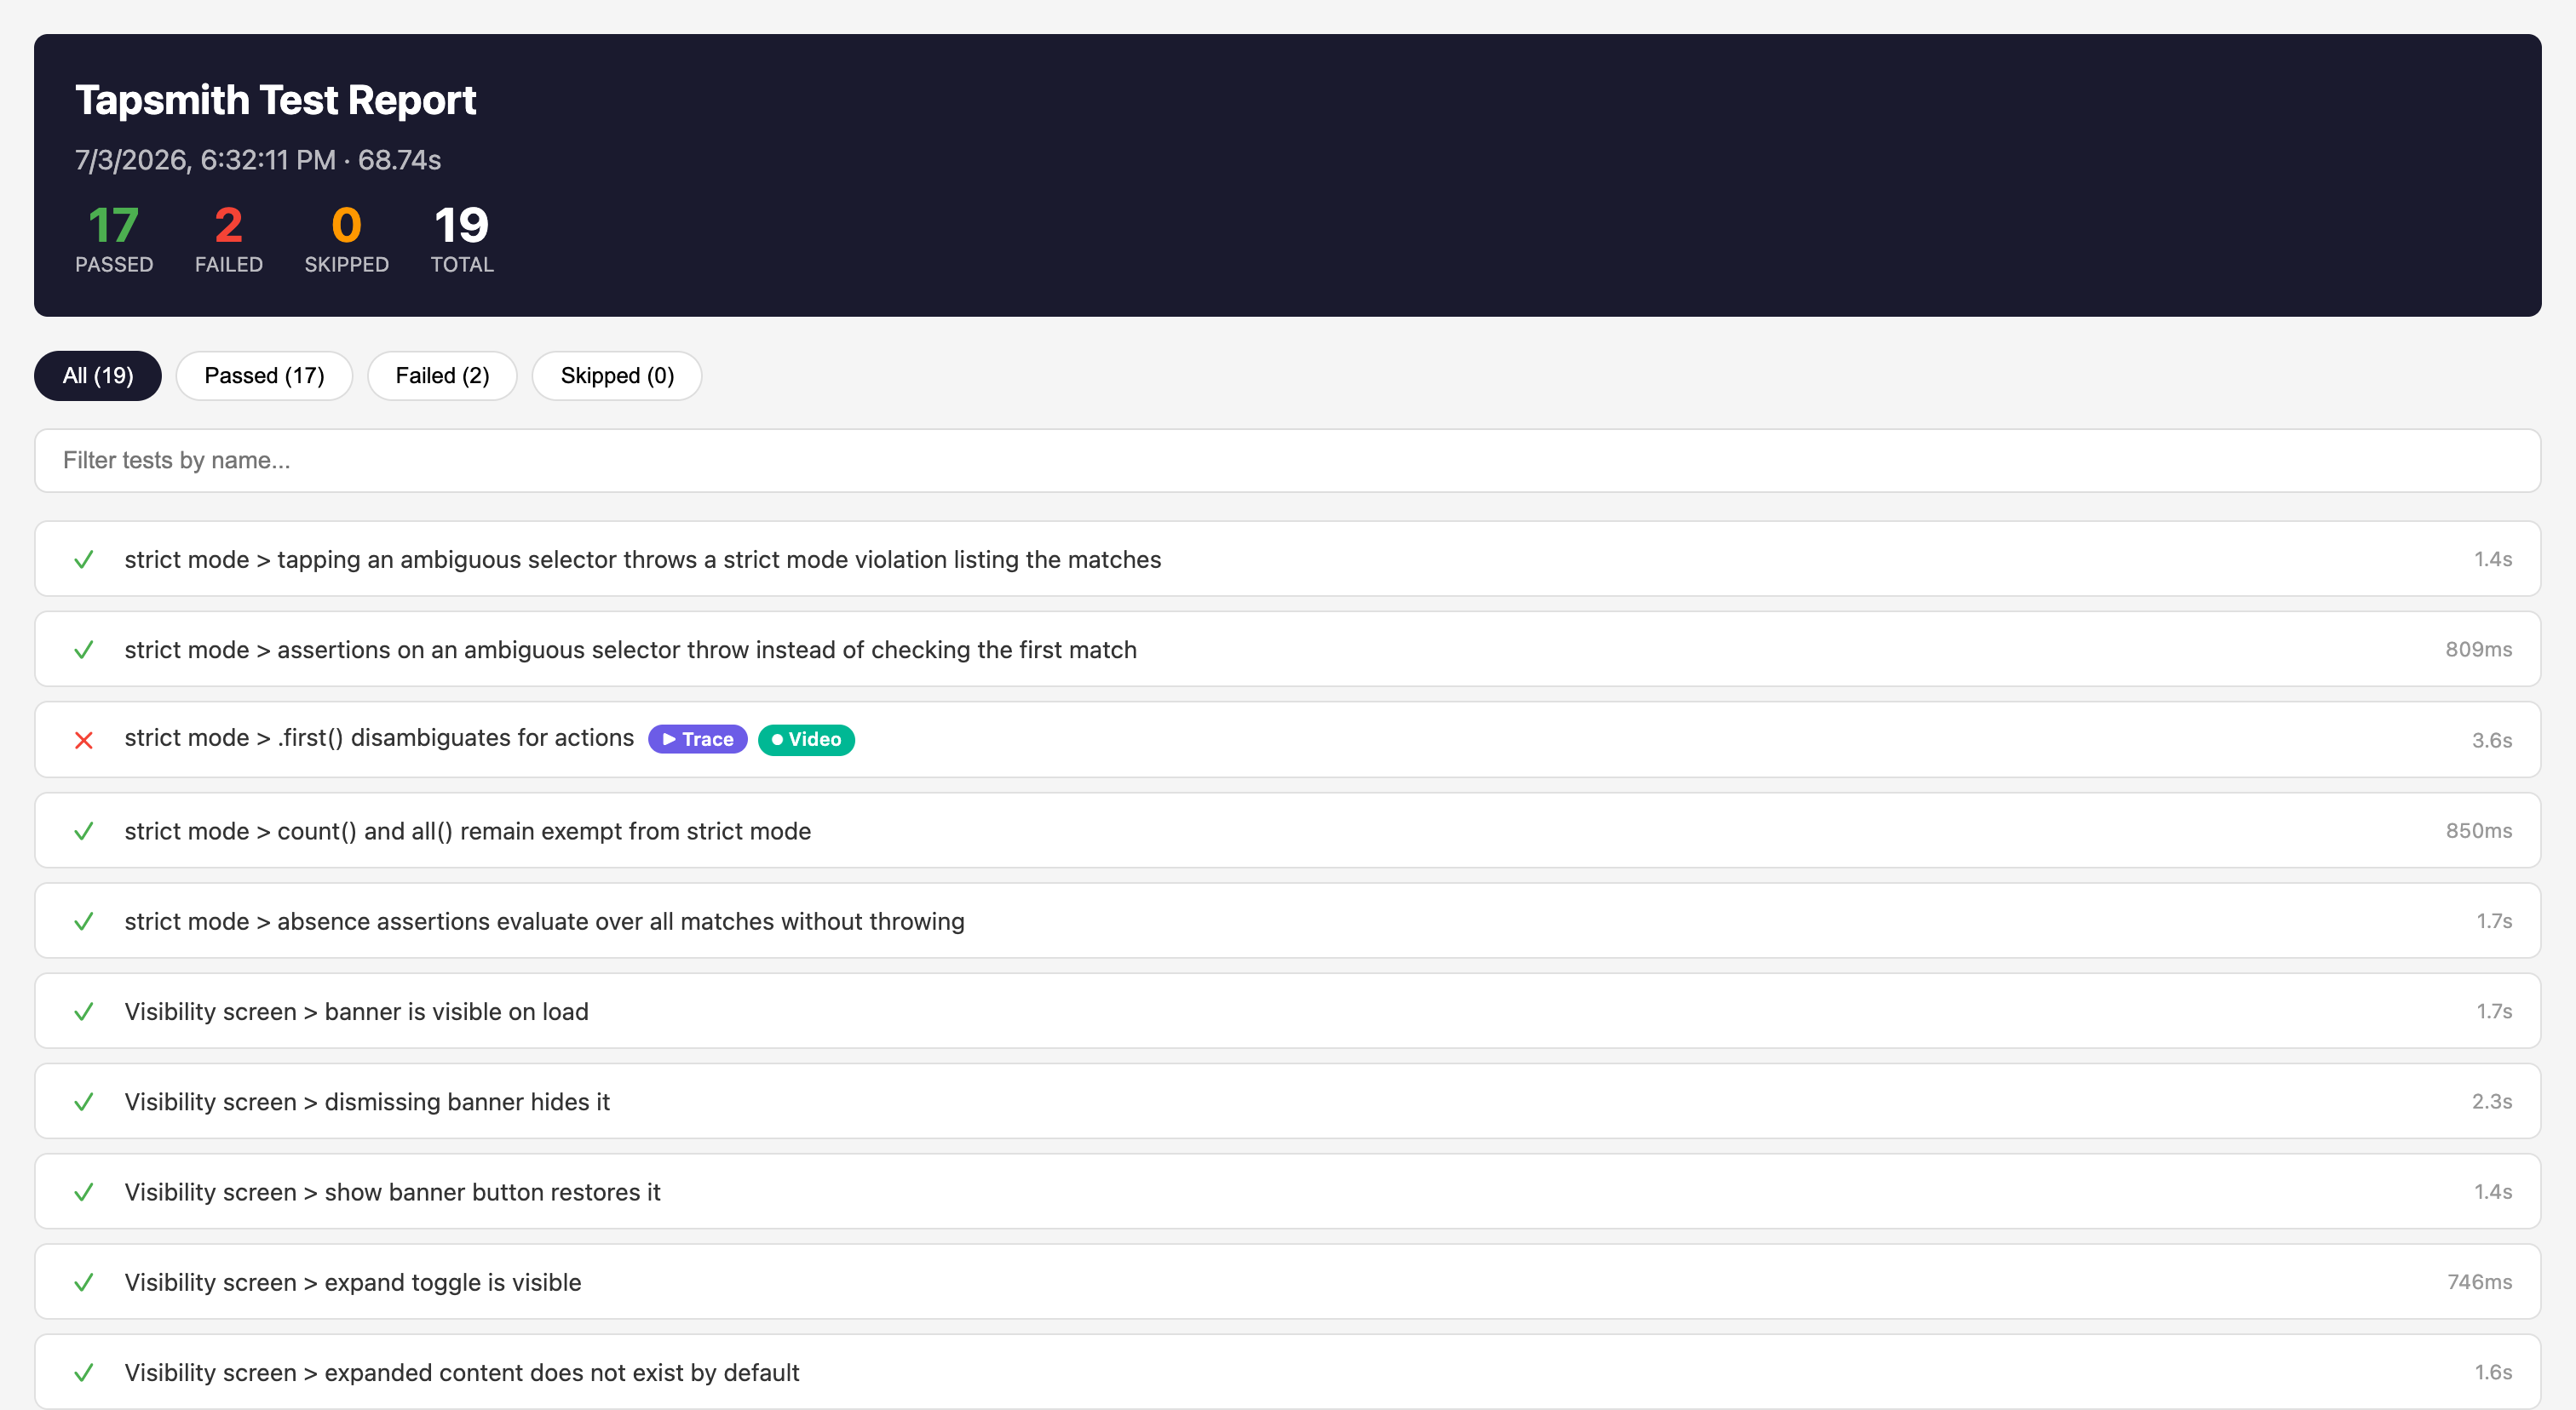The width and height of the screenshot is (2576, 1410).
Task: Click the 850ms duration value
Action: (2478, 830)
